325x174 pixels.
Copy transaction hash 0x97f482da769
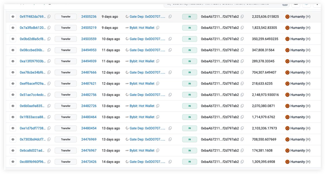click(x=49, y=16)
